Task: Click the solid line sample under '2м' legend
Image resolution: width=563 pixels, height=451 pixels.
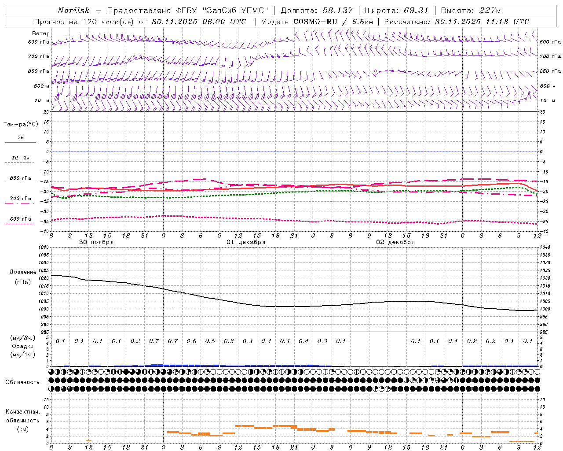Action: (20, 143)
